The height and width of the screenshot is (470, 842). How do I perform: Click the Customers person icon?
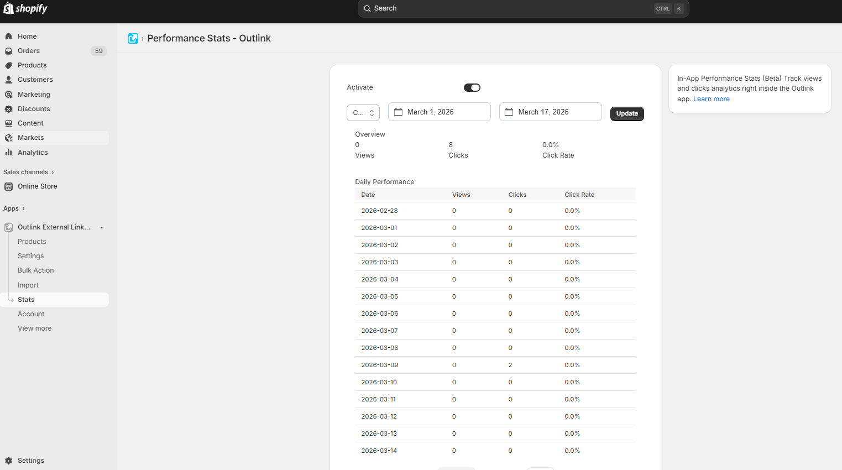8,80
